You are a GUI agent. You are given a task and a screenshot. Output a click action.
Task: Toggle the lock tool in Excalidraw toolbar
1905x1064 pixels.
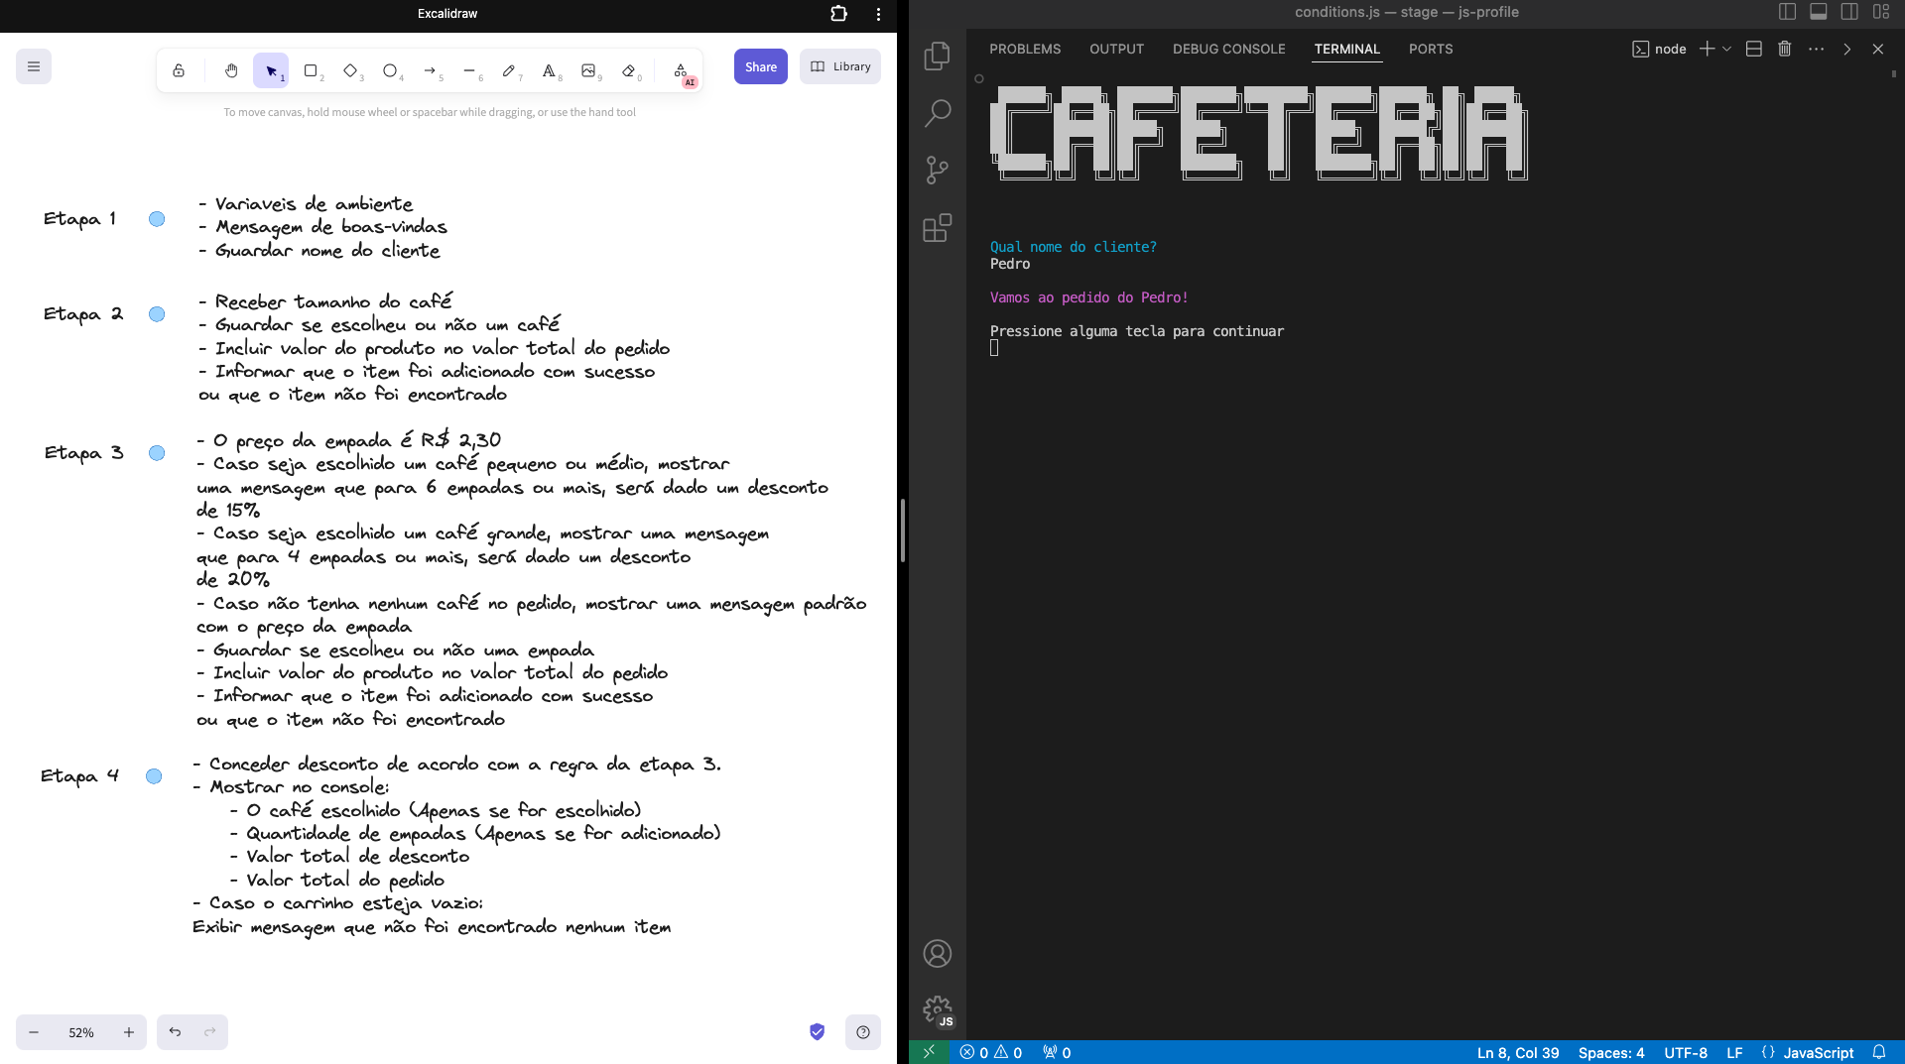click(179, 70)
